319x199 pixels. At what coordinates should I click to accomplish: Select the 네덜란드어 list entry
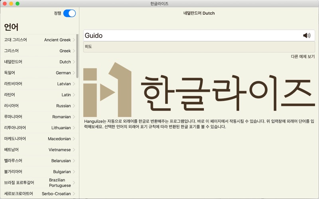tap(13, 62)
